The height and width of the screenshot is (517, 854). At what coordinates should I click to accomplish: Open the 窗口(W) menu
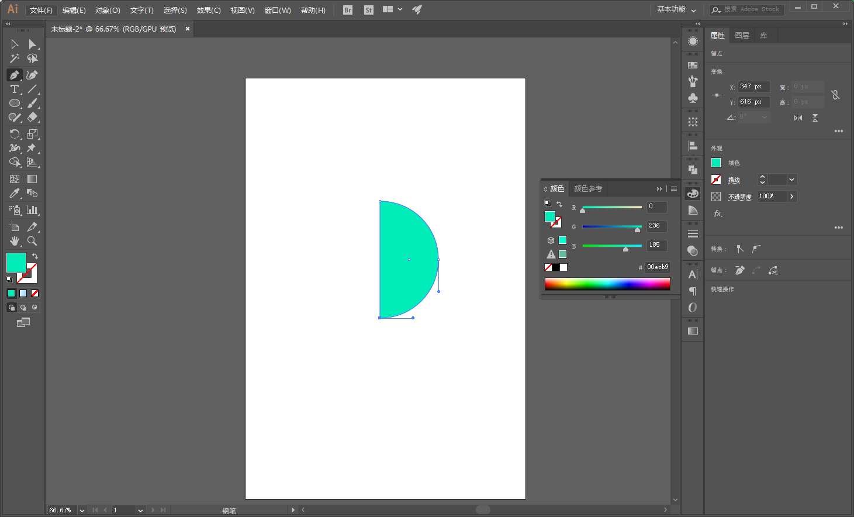278,10
